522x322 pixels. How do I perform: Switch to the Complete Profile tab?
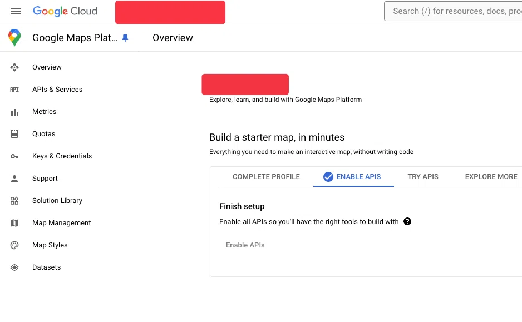[x=266, y=177]
